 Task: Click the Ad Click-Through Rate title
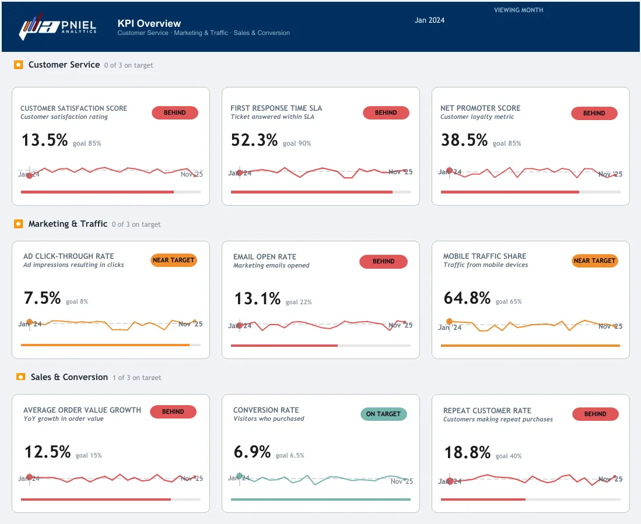(x=69, y=256)
